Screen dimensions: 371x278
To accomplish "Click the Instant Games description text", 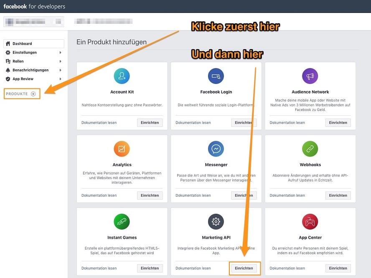I will coord(122,250).
